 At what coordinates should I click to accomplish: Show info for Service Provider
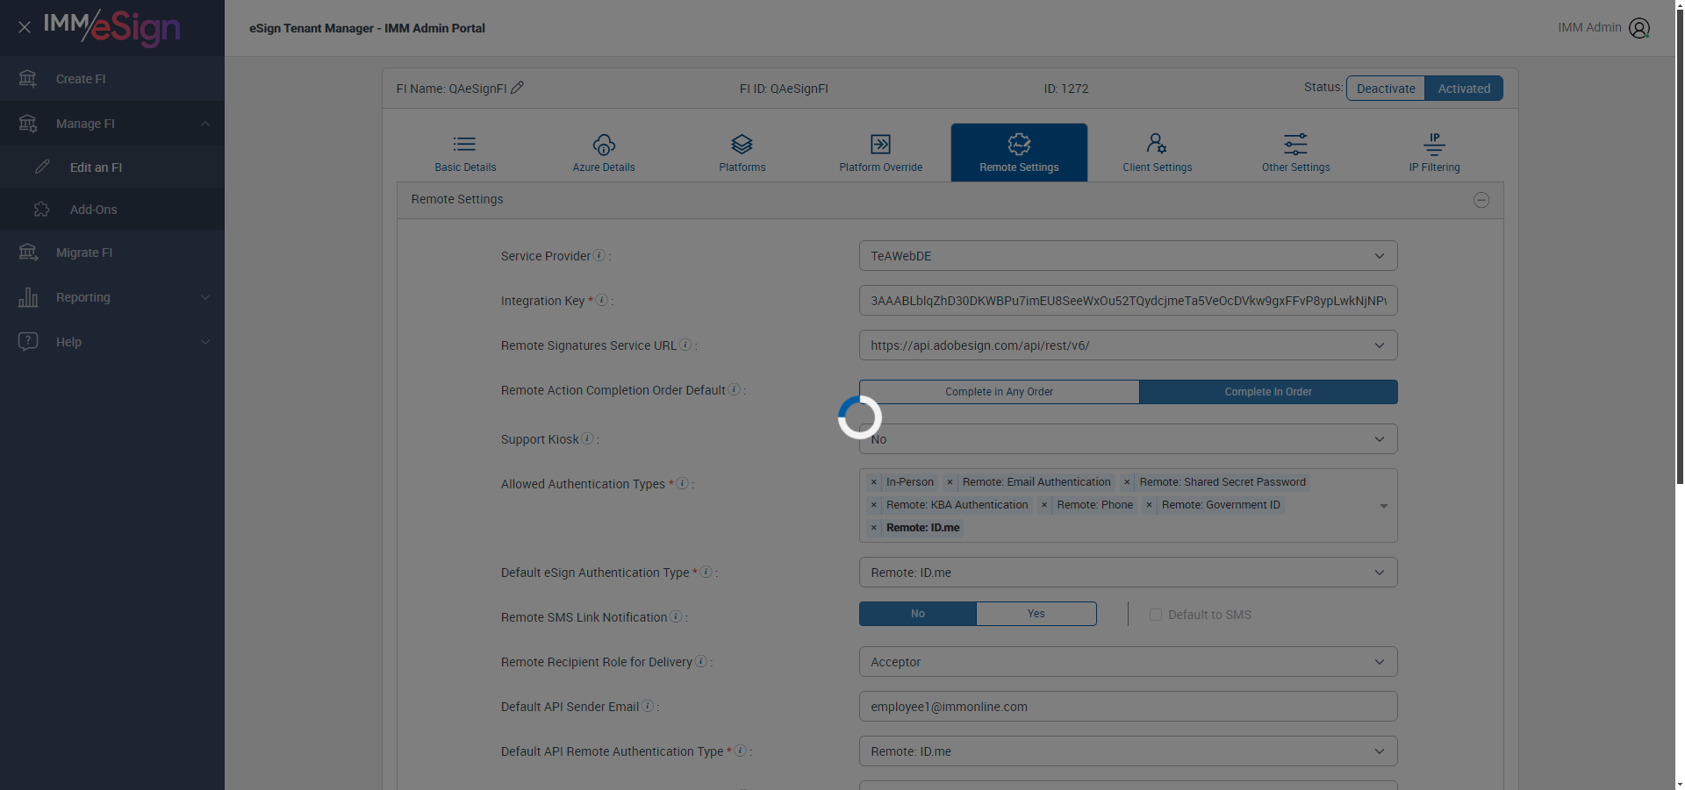pyautogui.click(x=599, y=255)
